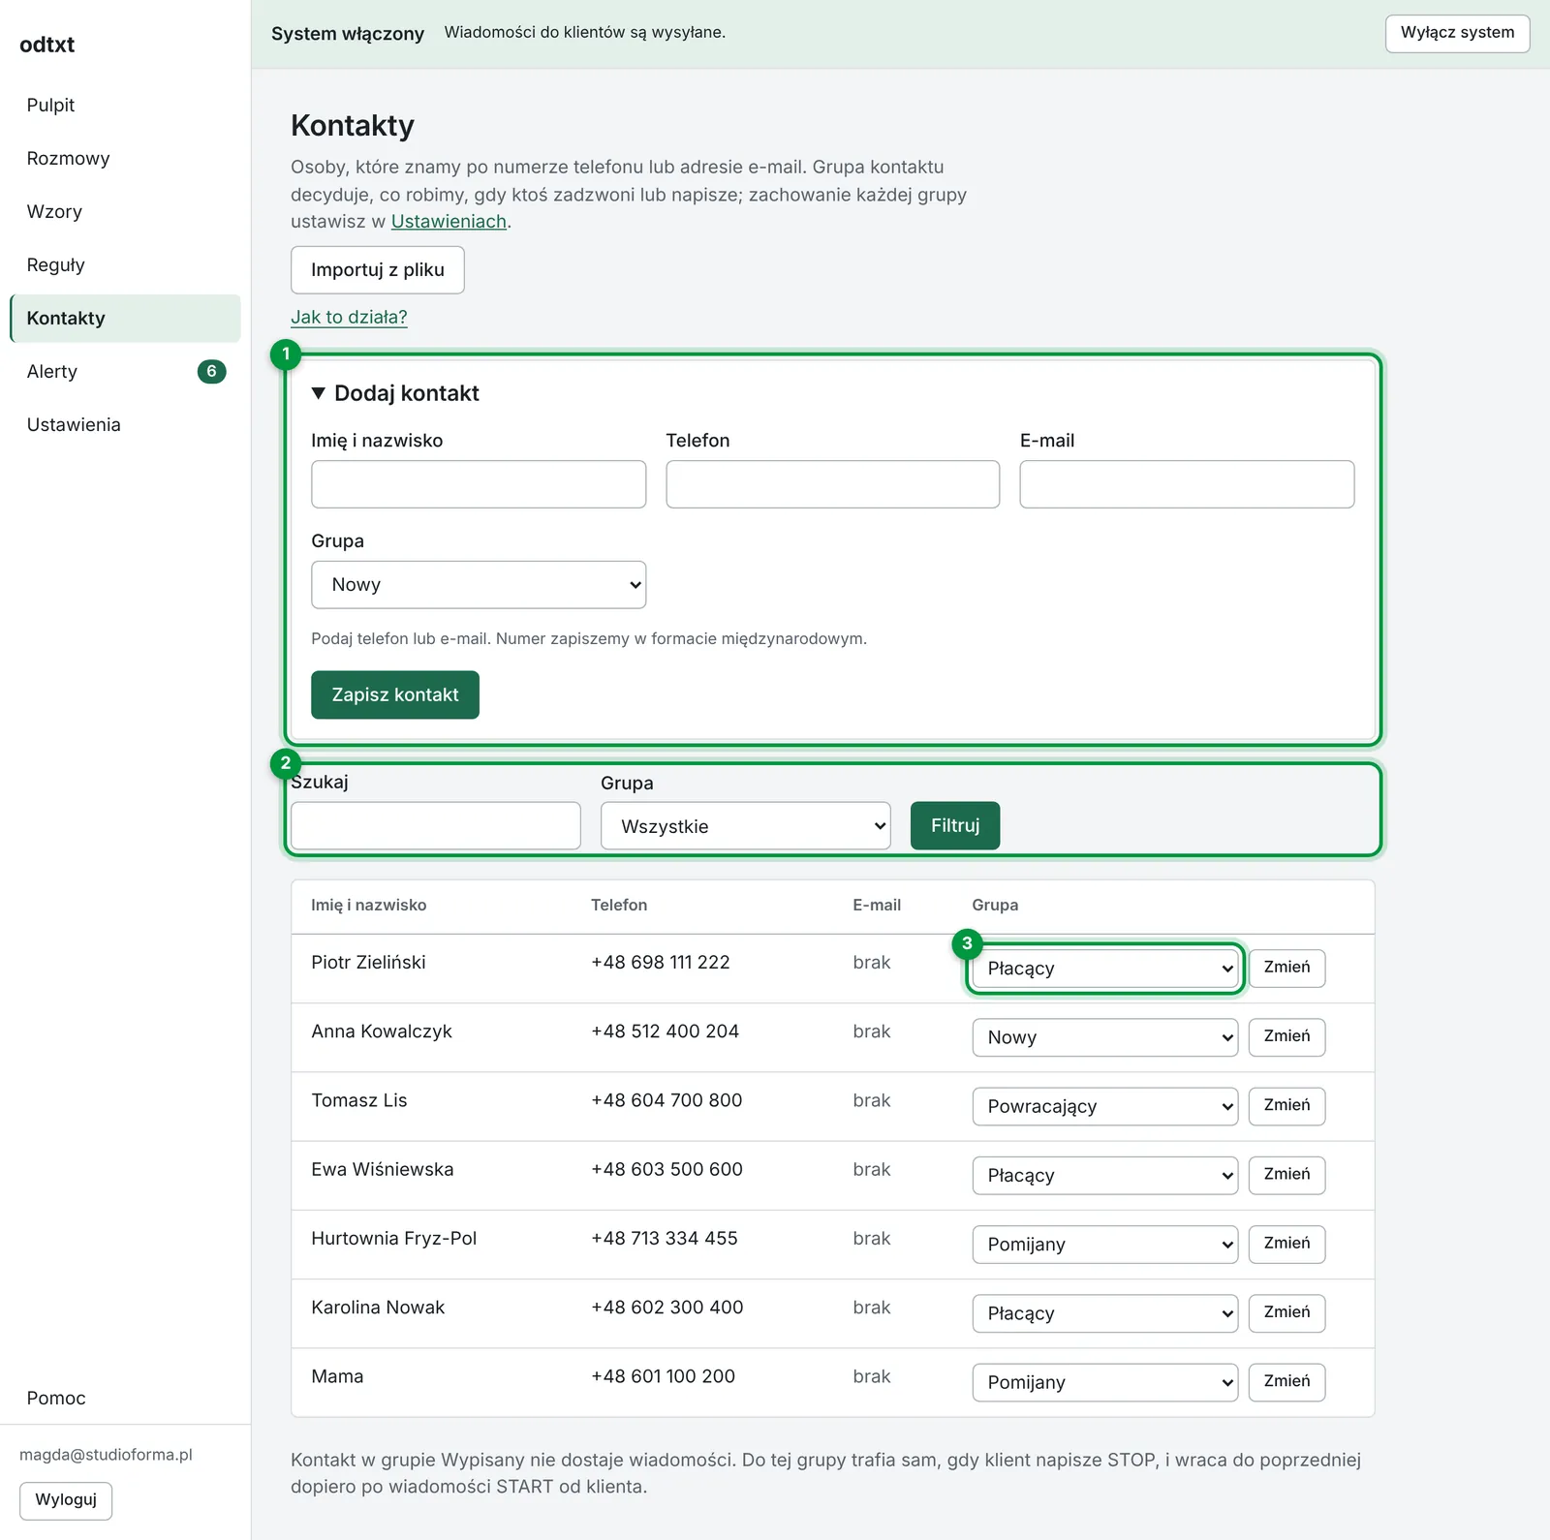Open the Jak to działa? link

tap(349, 318)
